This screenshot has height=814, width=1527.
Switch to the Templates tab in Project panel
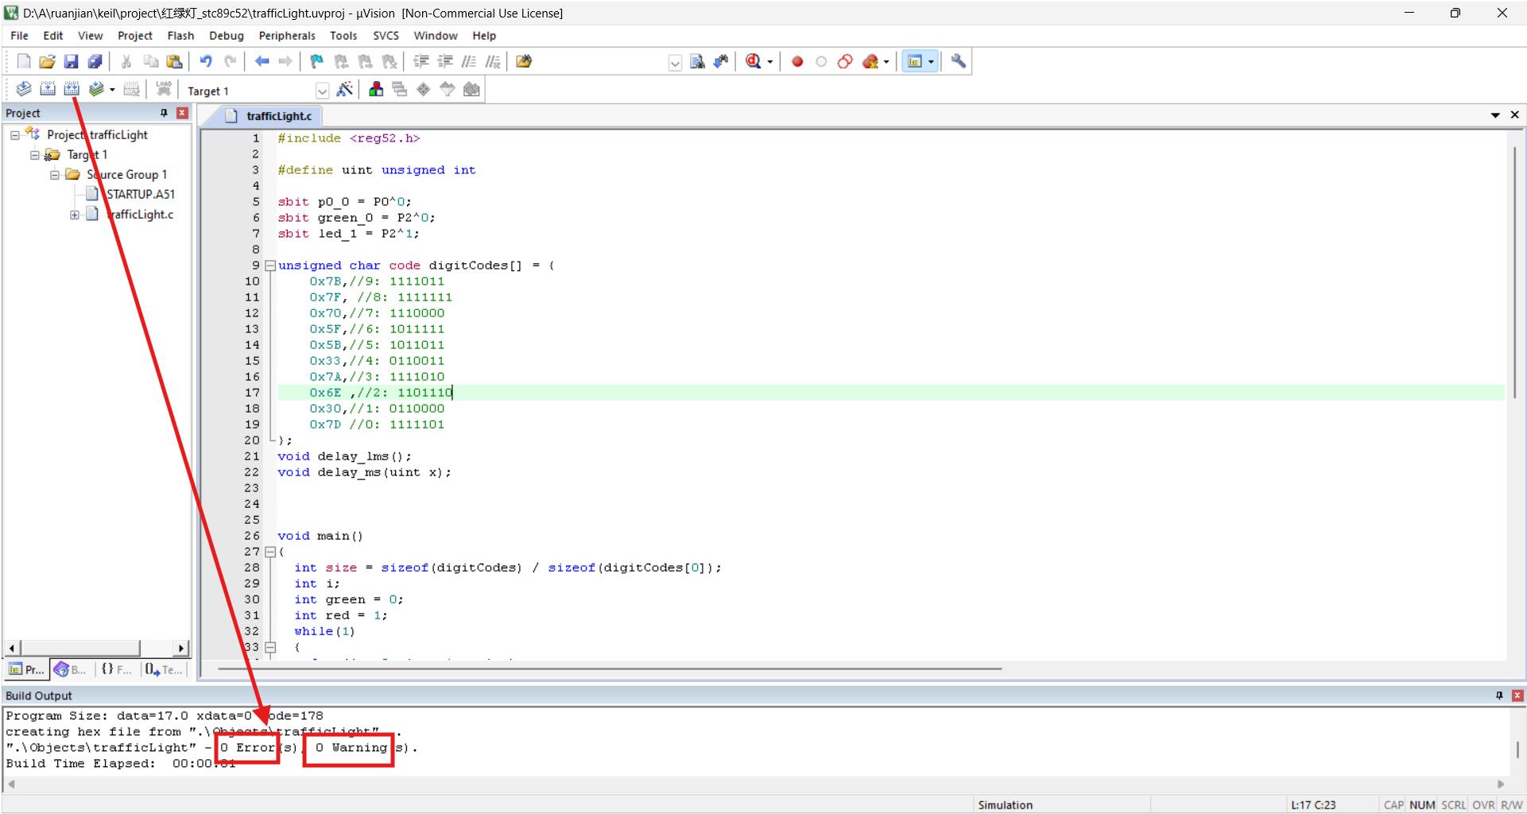pos(163,669)
